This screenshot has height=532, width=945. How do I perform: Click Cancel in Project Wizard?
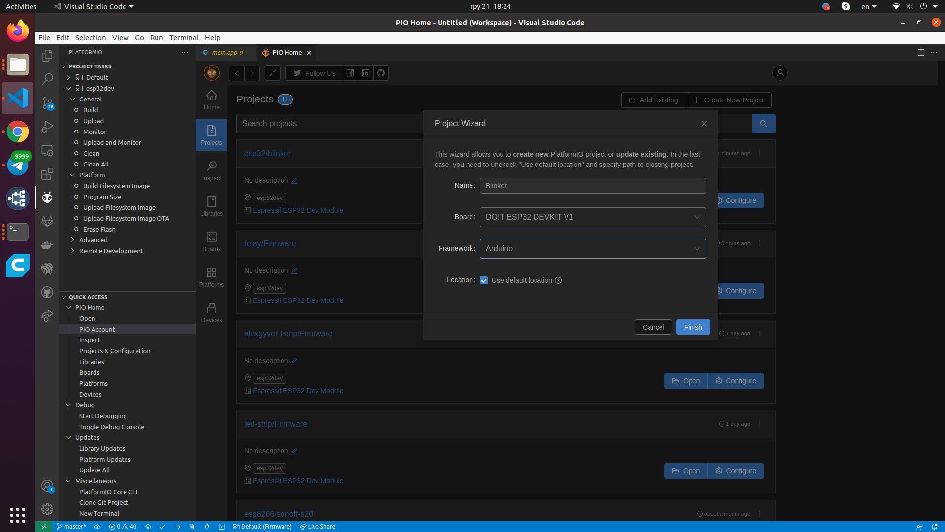[x=653, y=327]
